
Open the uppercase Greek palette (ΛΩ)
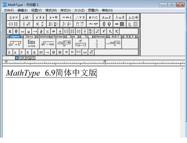133,18
